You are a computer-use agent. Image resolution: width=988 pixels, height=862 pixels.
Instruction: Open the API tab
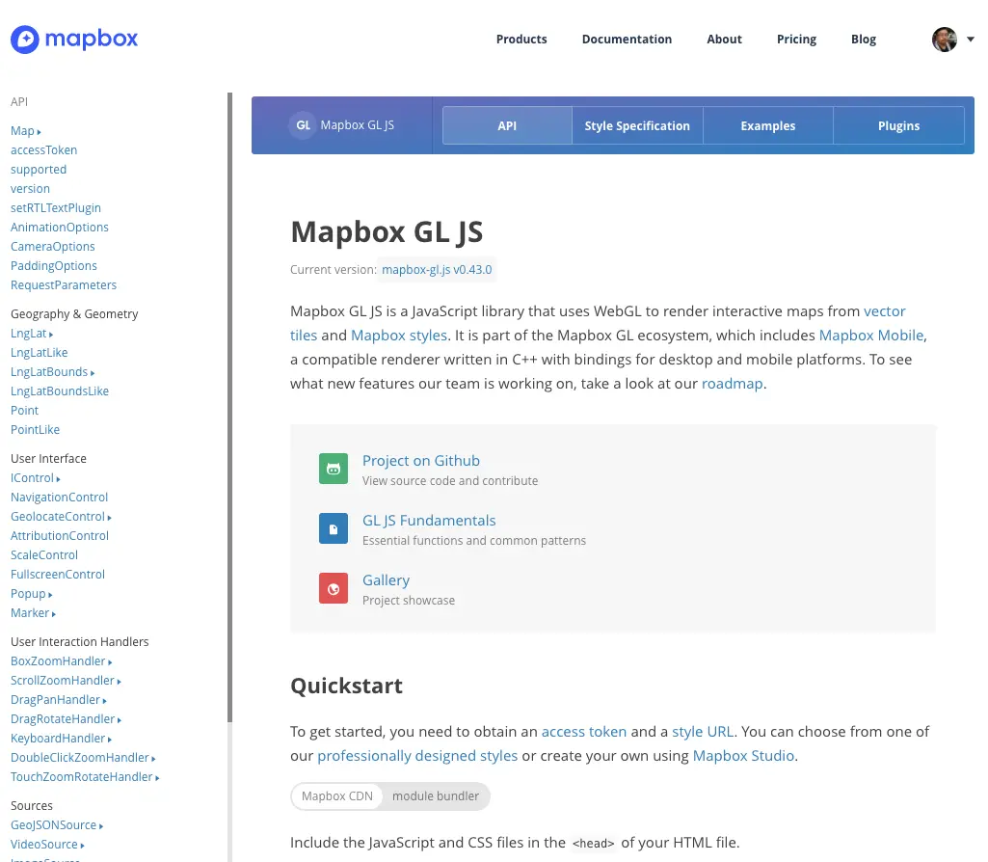click(507, 125)
